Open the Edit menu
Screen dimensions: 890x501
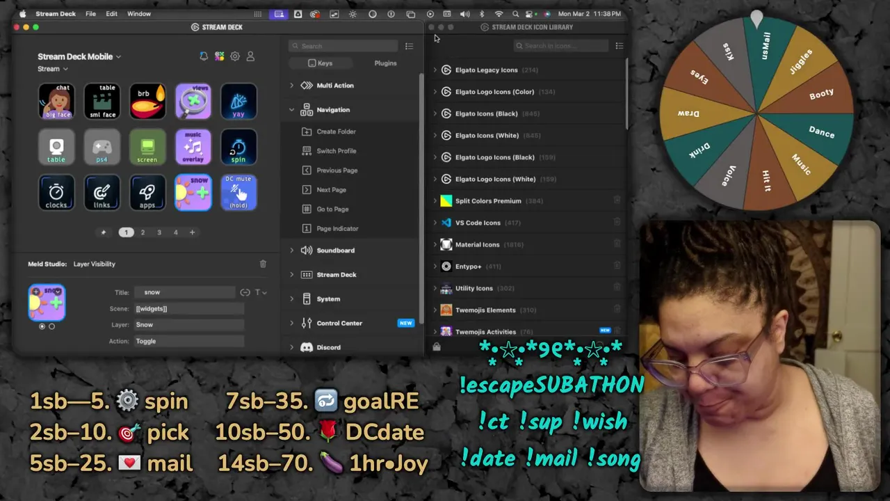[111, 14]
